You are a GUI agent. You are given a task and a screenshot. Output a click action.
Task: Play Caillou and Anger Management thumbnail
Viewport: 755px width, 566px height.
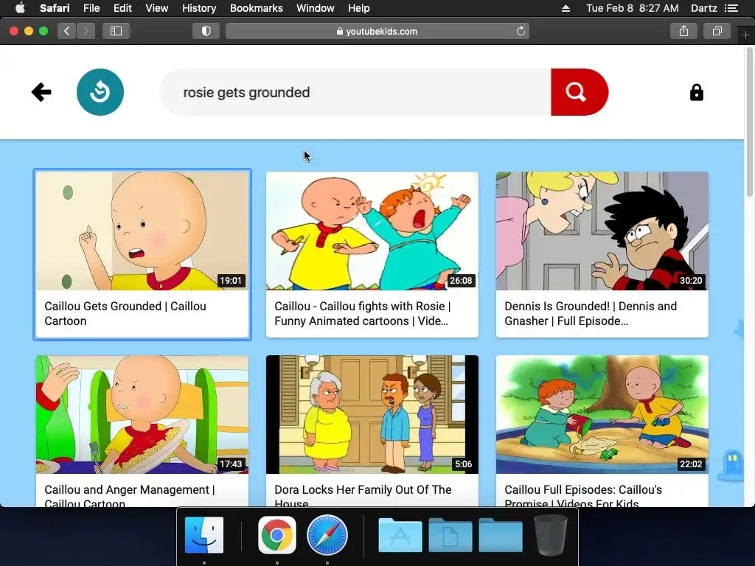point(142,414)
